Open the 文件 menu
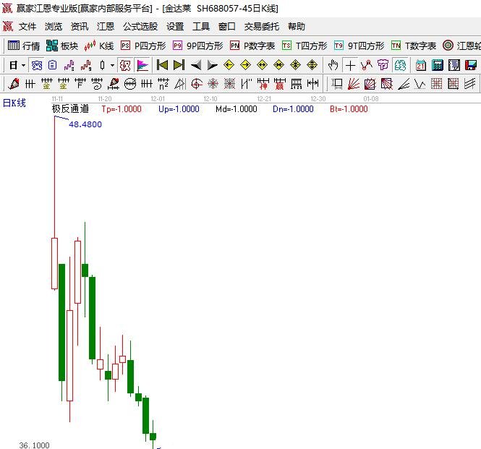Image resolution: width=481 pixels, height=449 pixels. click(x=27, y=26)
